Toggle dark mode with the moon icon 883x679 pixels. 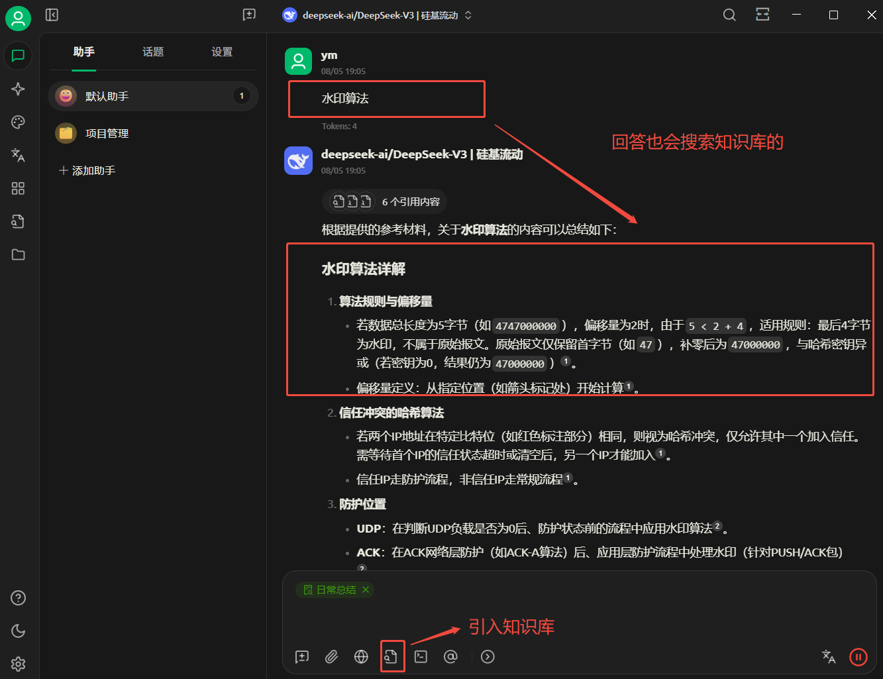click(x=18, y=631)
